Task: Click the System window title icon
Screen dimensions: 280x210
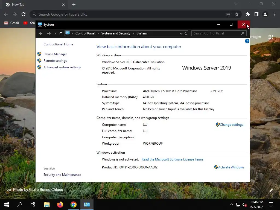Action: [40, 24]
